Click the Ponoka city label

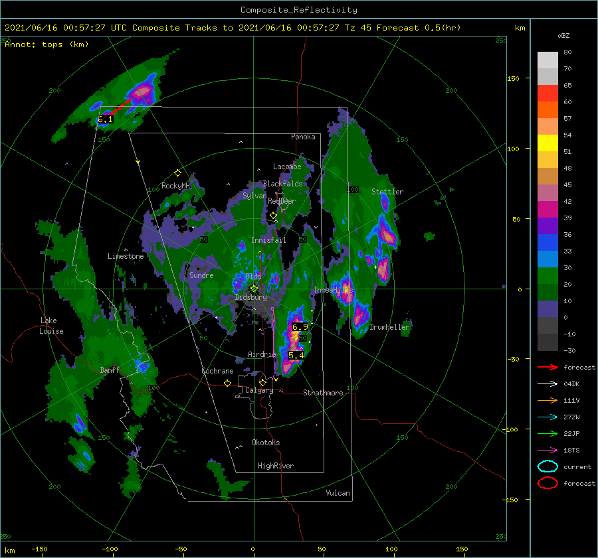point(303,137)
